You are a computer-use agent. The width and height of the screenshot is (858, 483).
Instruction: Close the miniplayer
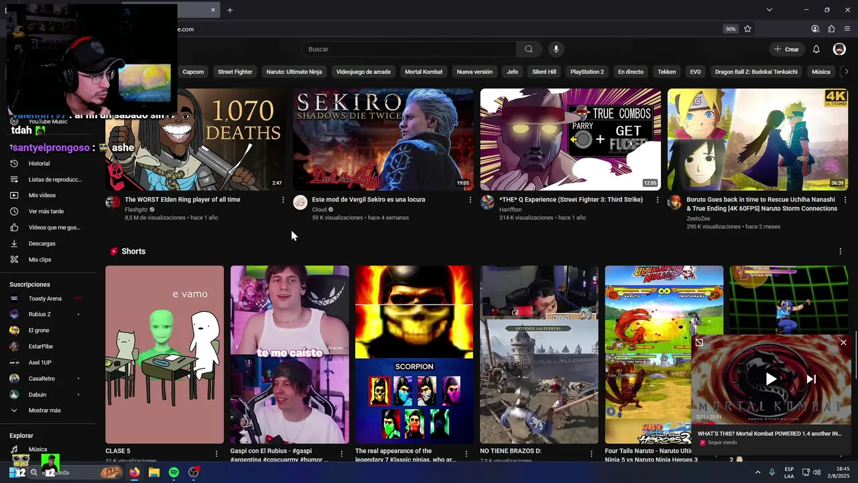pos(843,343)
